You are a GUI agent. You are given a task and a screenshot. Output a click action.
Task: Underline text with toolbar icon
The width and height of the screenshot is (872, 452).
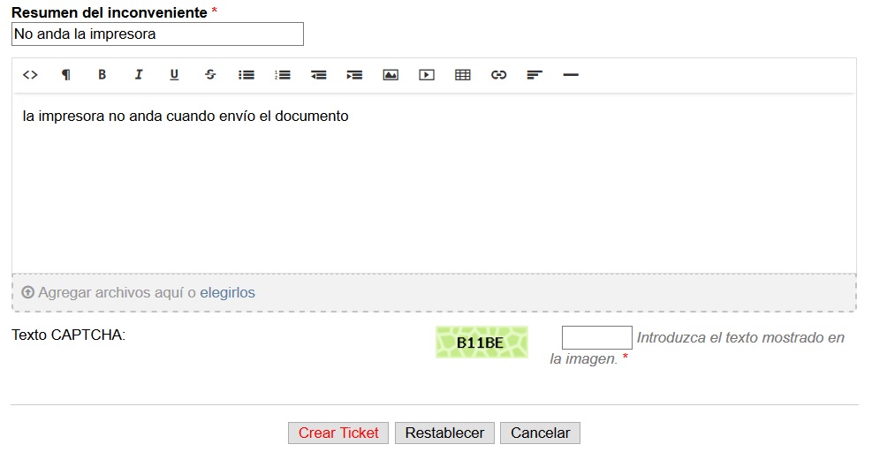pos(174,75)
